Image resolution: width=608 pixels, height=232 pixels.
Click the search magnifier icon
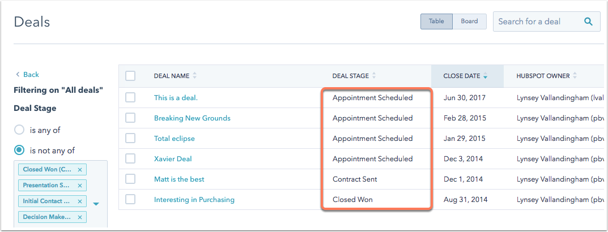point(588,22)
